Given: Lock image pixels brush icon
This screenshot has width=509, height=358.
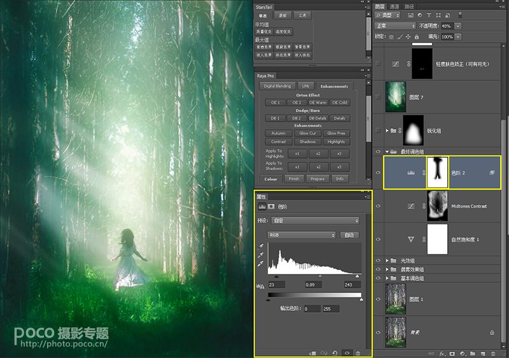Looking at the screenshot, I should point(400,37).
